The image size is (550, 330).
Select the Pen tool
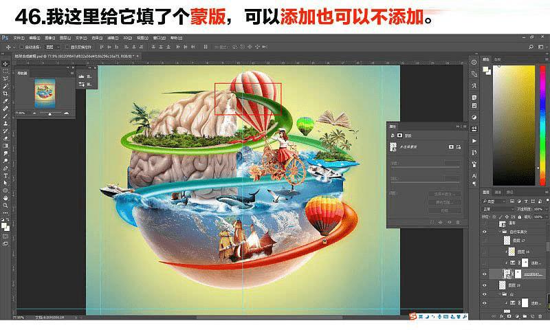click(5, 168)
